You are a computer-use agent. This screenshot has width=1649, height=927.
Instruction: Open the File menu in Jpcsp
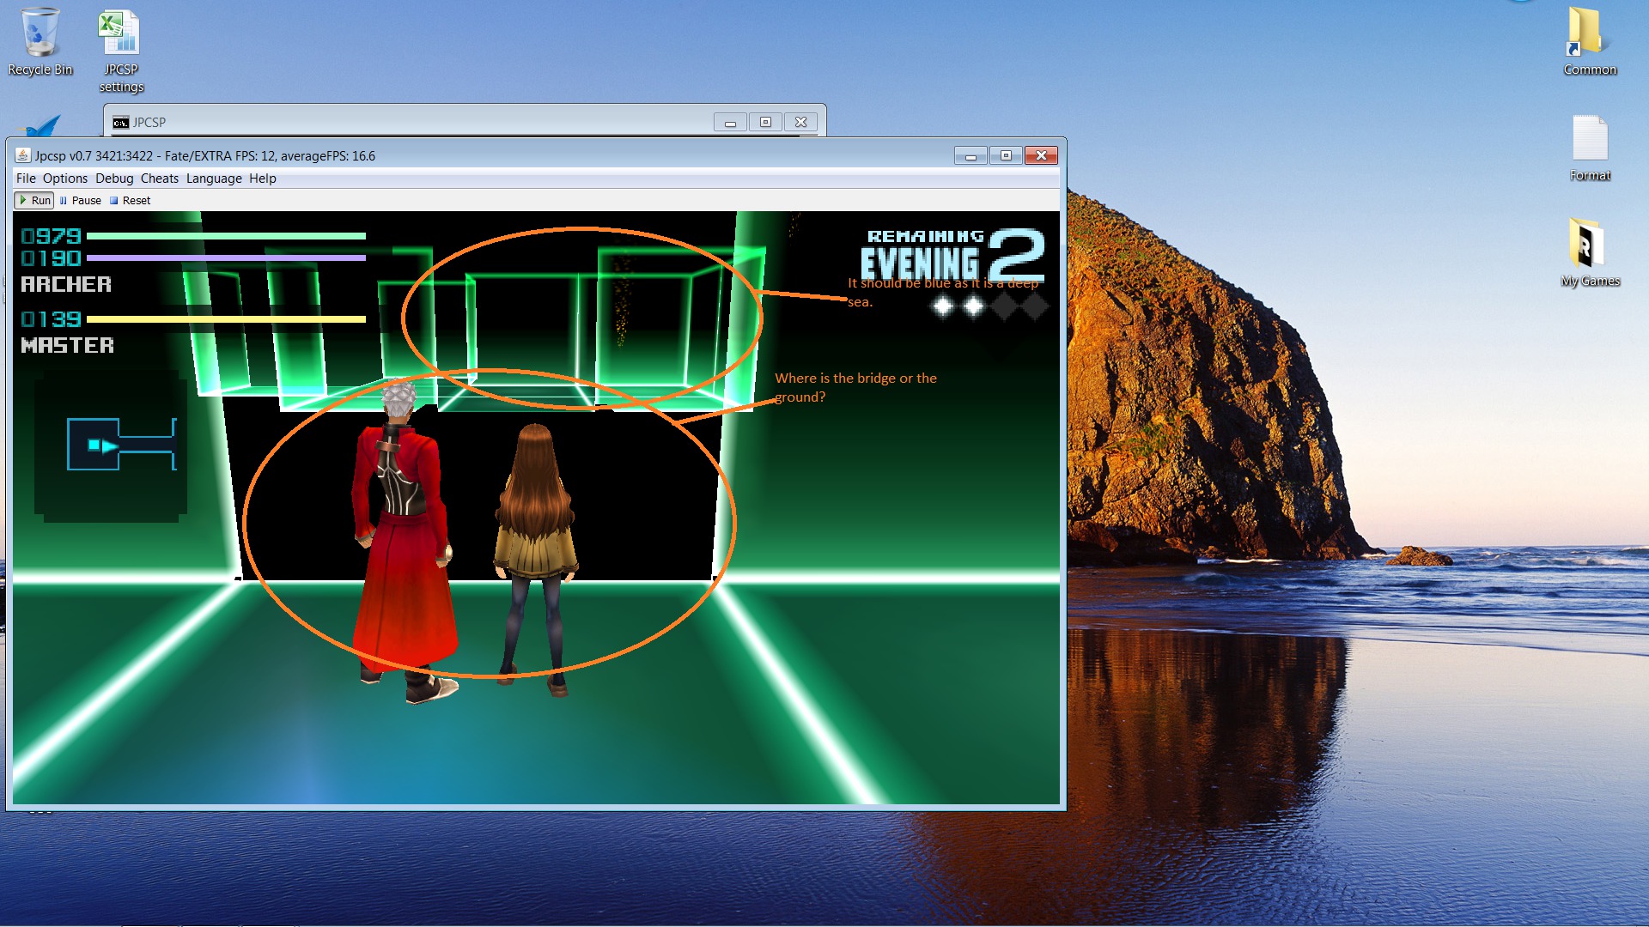[26, 179]
